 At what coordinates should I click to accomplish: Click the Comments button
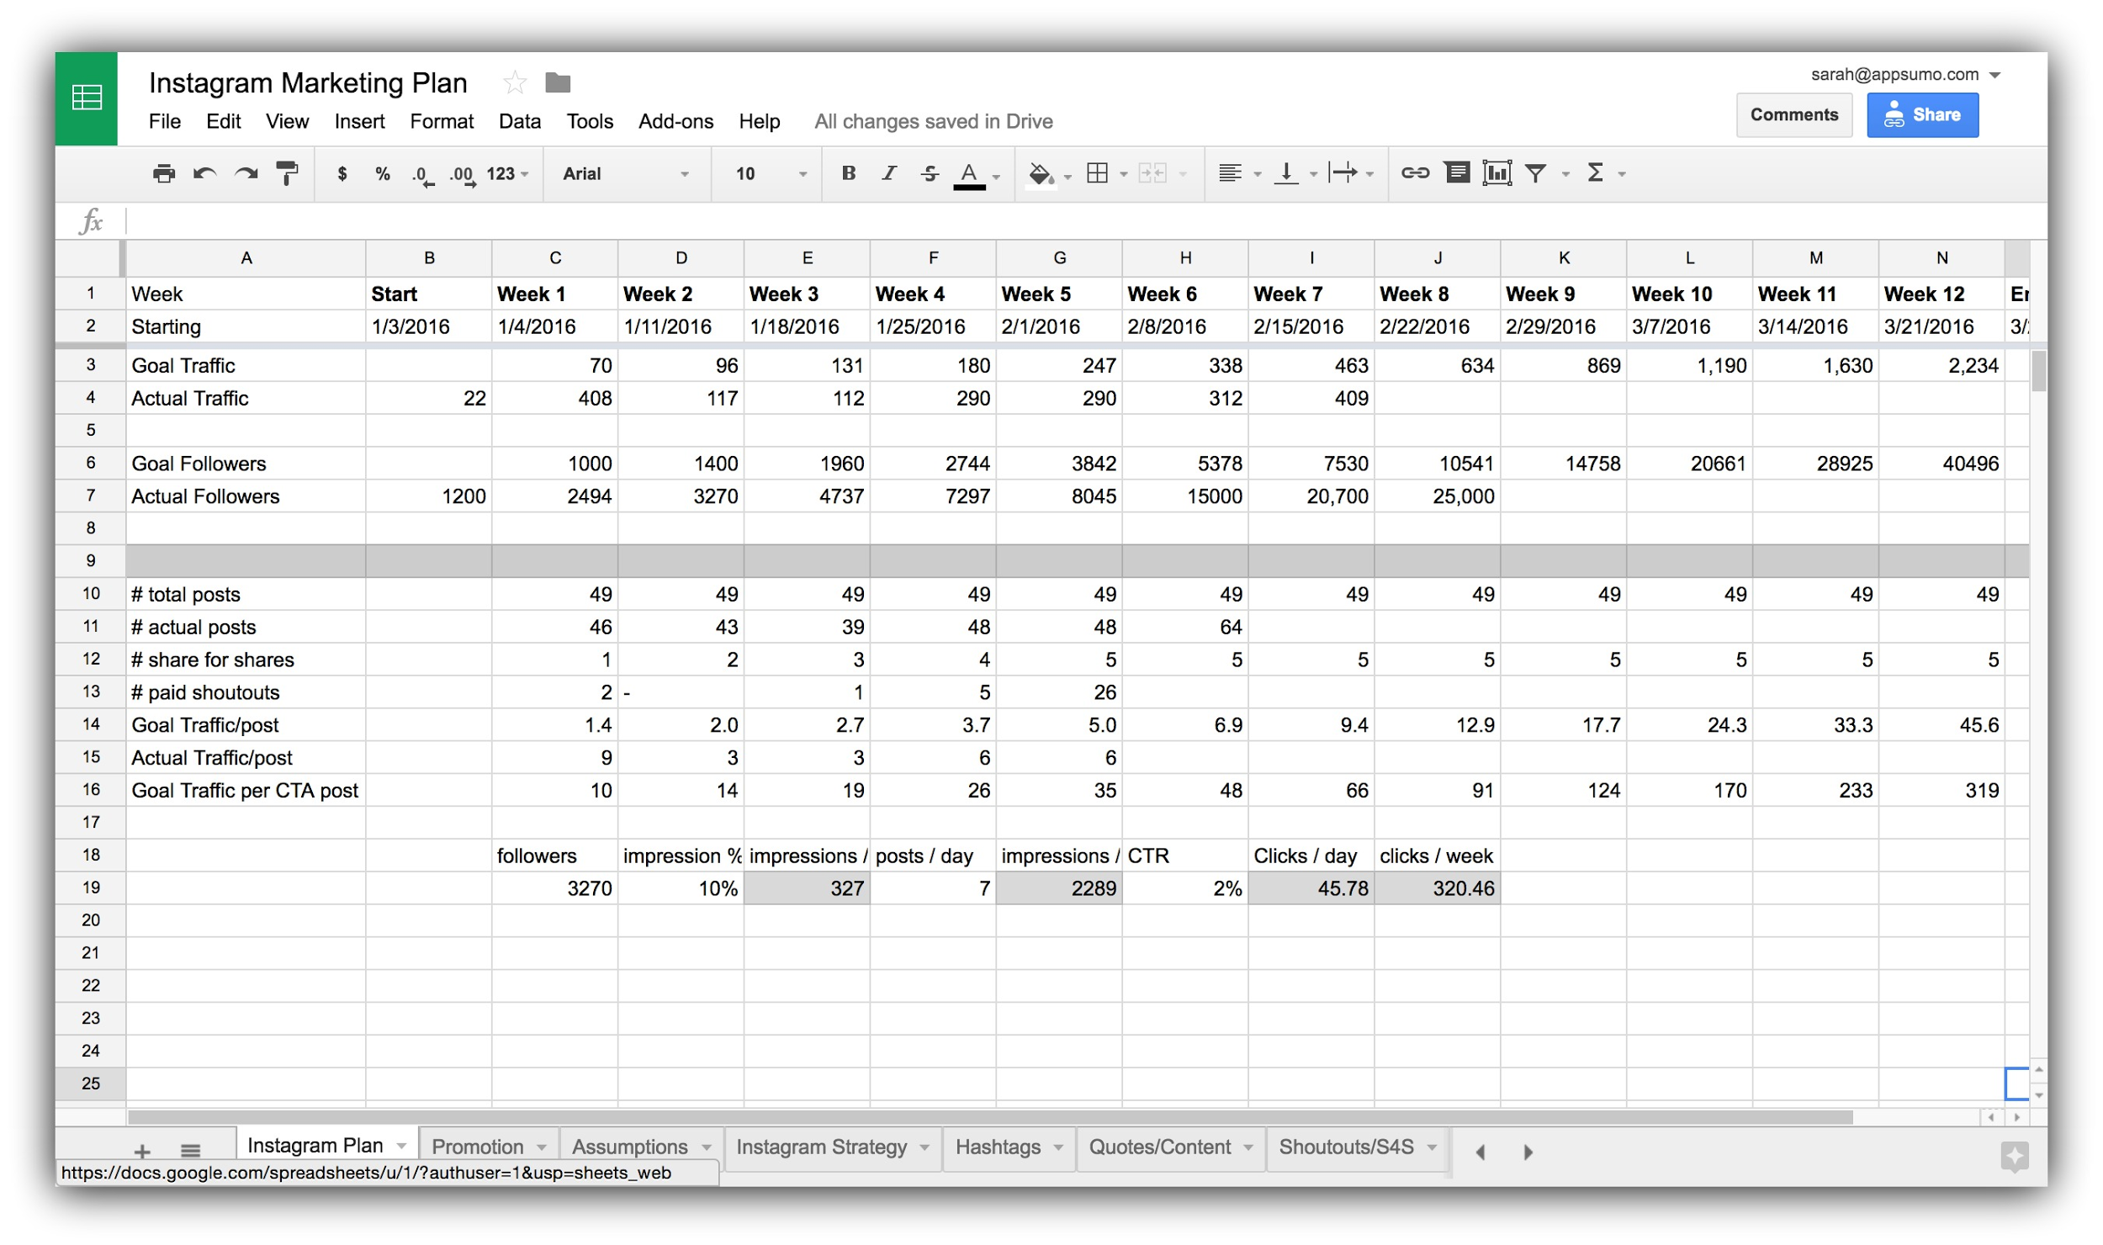(x=1793, y=115)
